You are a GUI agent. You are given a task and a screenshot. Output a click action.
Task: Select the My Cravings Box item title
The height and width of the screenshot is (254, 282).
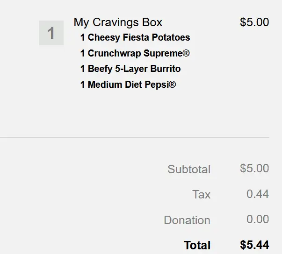coord(118,22)
